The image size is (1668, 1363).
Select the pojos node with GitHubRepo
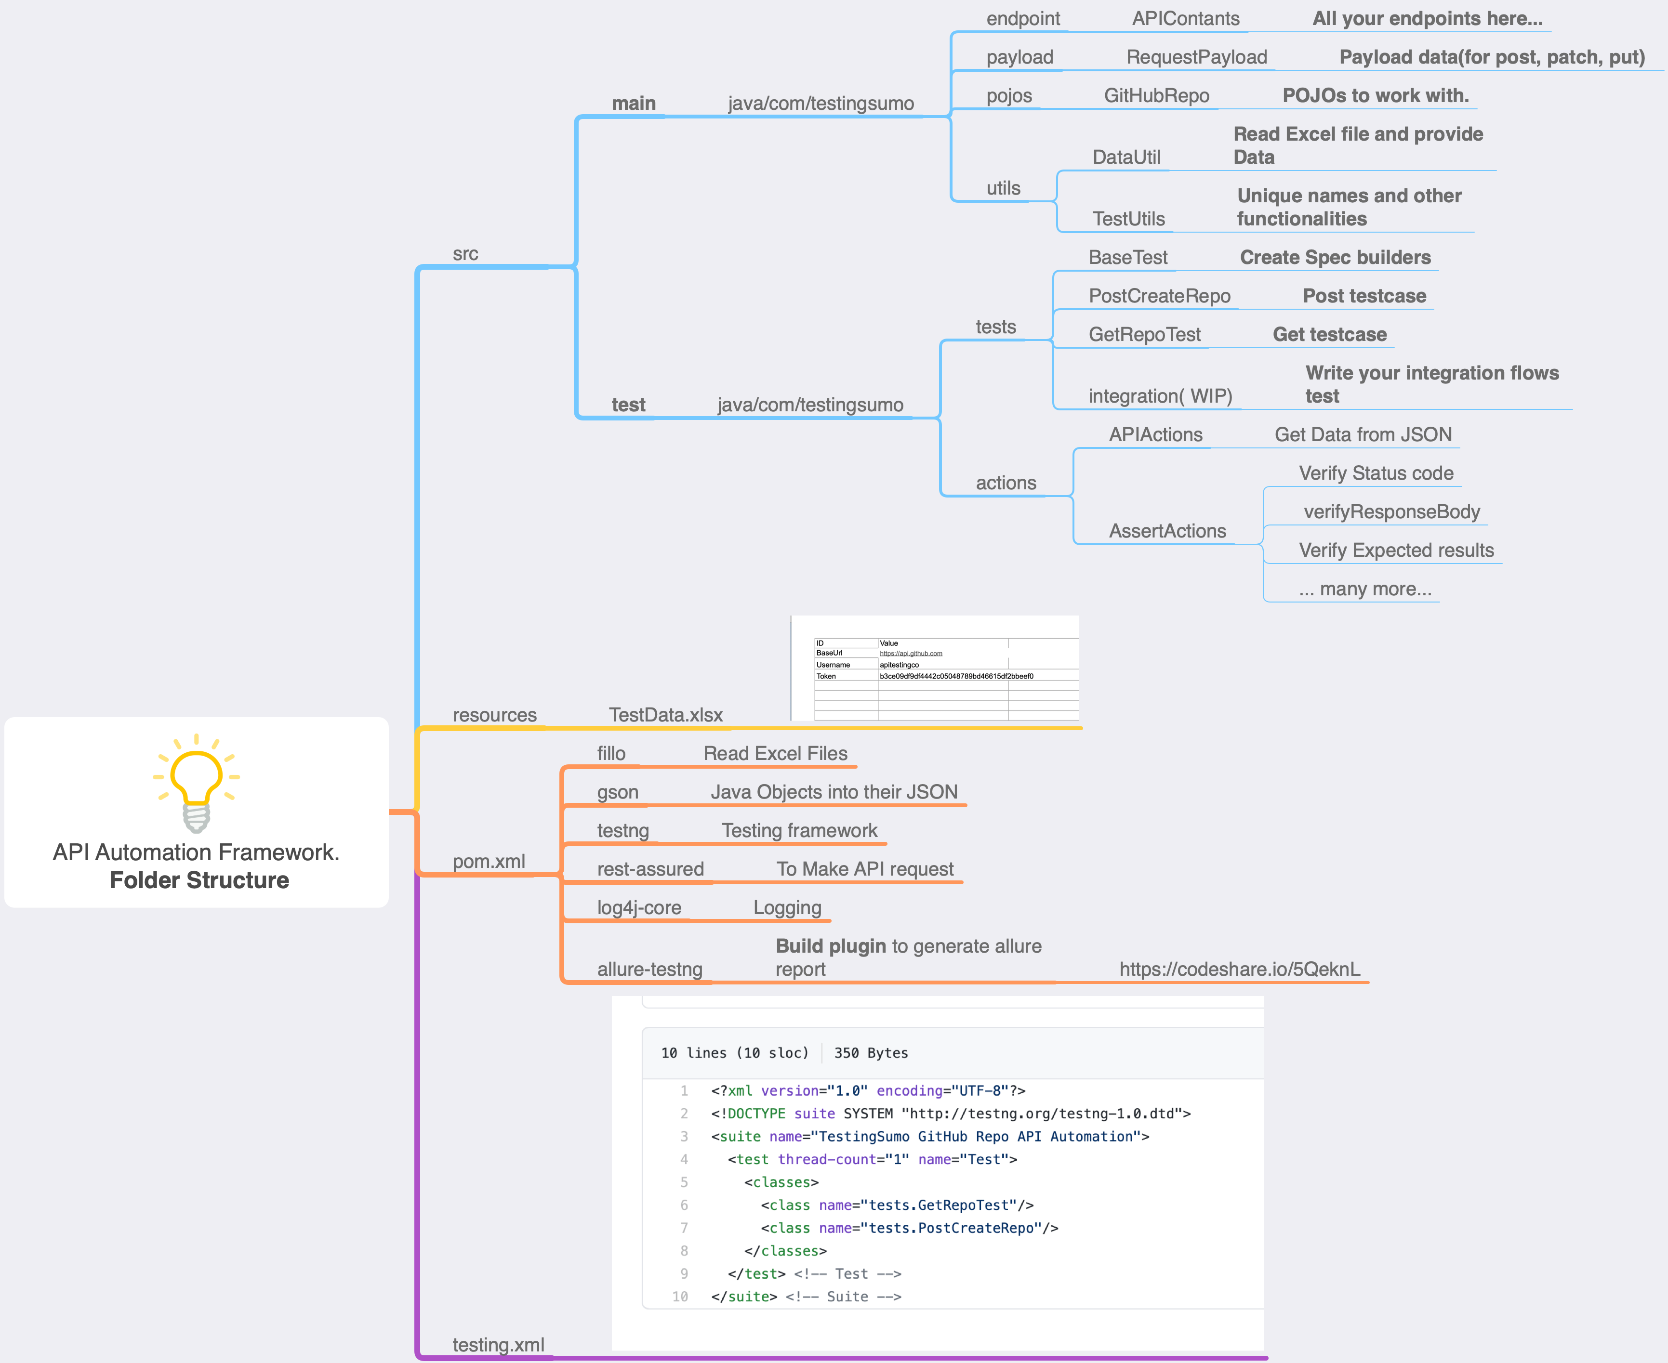click(1009, 95)
